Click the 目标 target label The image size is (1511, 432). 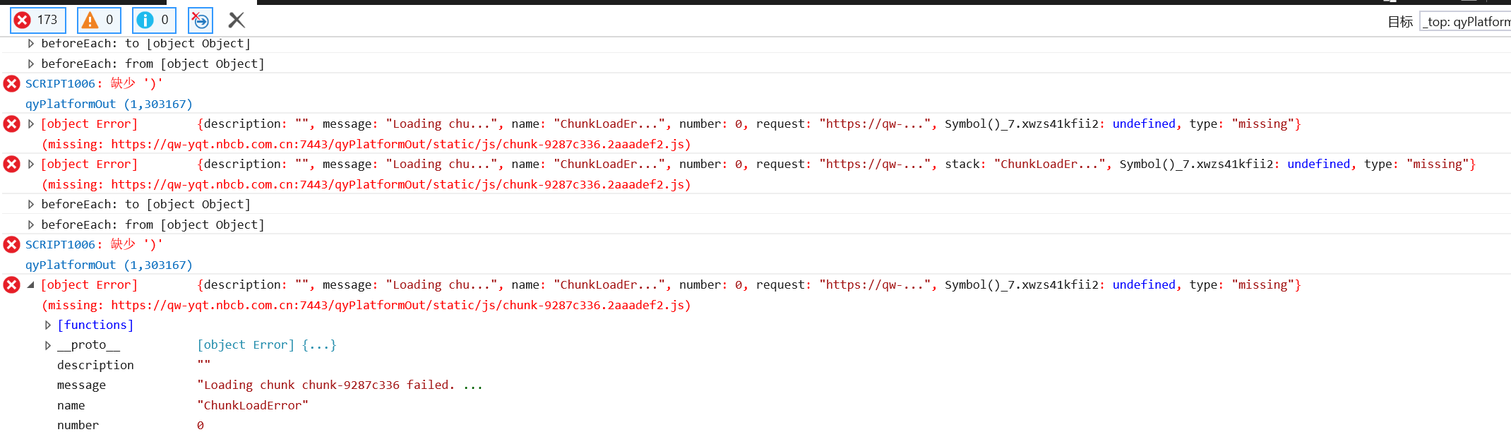click(1400, 22)
